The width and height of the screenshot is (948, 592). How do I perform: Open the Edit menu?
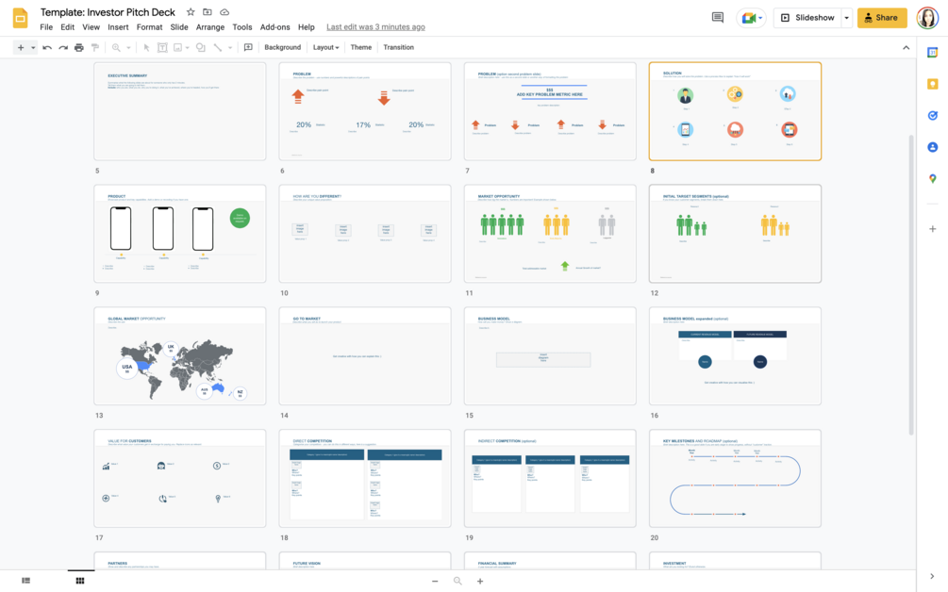pyautogui.click(x=67, y=27)
